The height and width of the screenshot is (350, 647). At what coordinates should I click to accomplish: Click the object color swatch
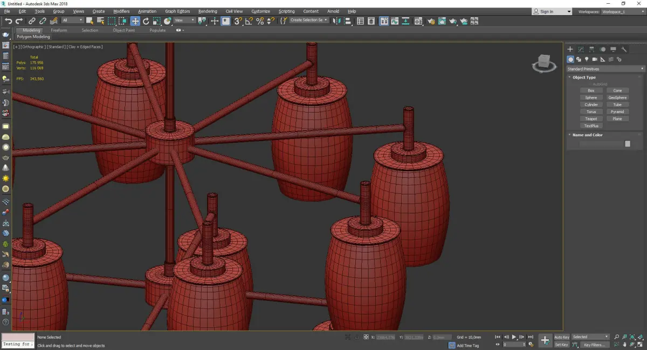pos(628,144)
